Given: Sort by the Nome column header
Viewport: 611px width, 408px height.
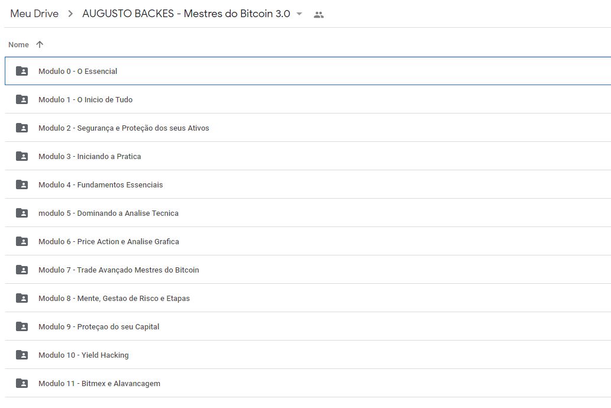Looking at the screenshot, I should coord(18,44).
